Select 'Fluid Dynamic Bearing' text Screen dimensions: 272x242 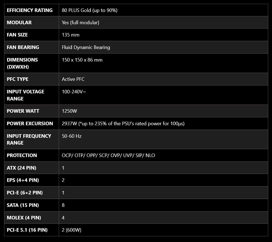(86, 47)
